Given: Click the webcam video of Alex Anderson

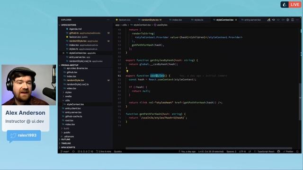Looking at the screenshot, I should tap(28, 85).
